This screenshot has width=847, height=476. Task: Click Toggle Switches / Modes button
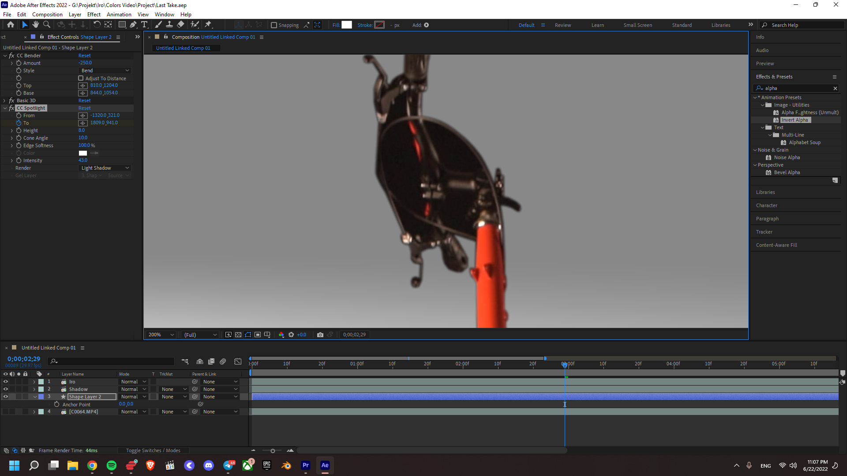pos(153,450)
